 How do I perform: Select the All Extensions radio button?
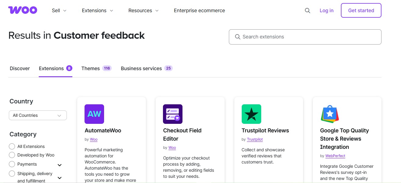[x=12, y=146]
